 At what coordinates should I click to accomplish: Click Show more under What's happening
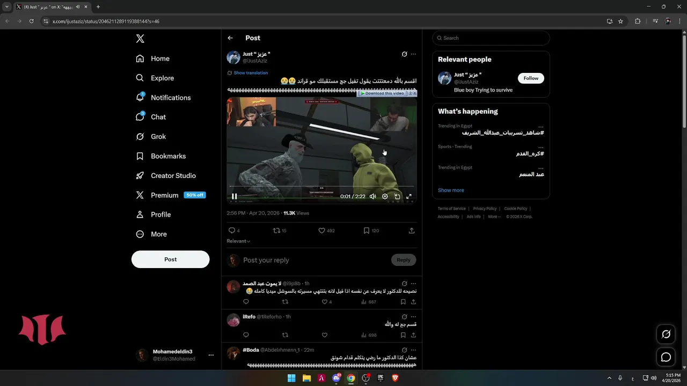pos(451,190)
